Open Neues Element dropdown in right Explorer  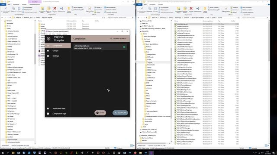(214, 7)
